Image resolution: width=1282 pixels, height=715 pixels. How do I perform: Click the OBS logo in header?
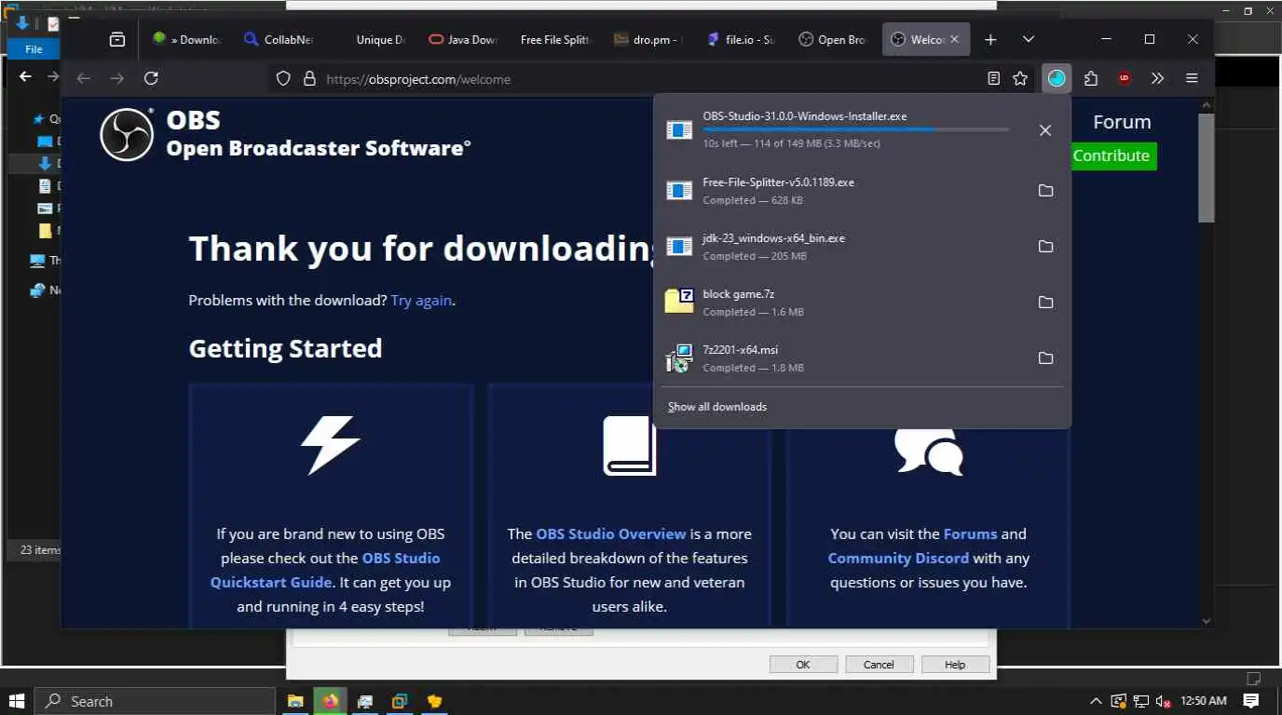tap(127, 134)
